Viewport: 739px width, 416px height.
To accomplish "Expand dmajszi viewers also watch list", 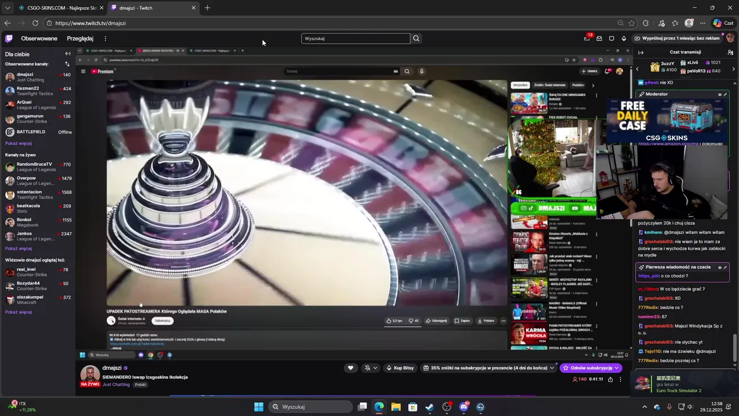I will pyautogui.click(x=18, y=312).
